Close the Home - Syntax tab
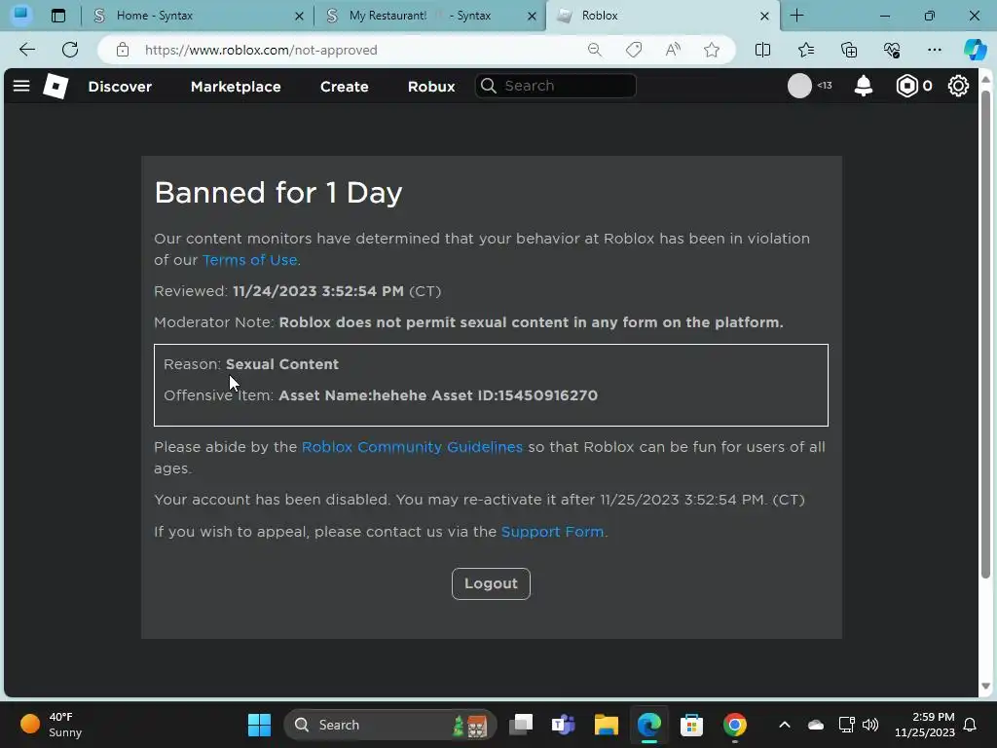997x748 pixels. pyautogui.click(x=299, y=16)
